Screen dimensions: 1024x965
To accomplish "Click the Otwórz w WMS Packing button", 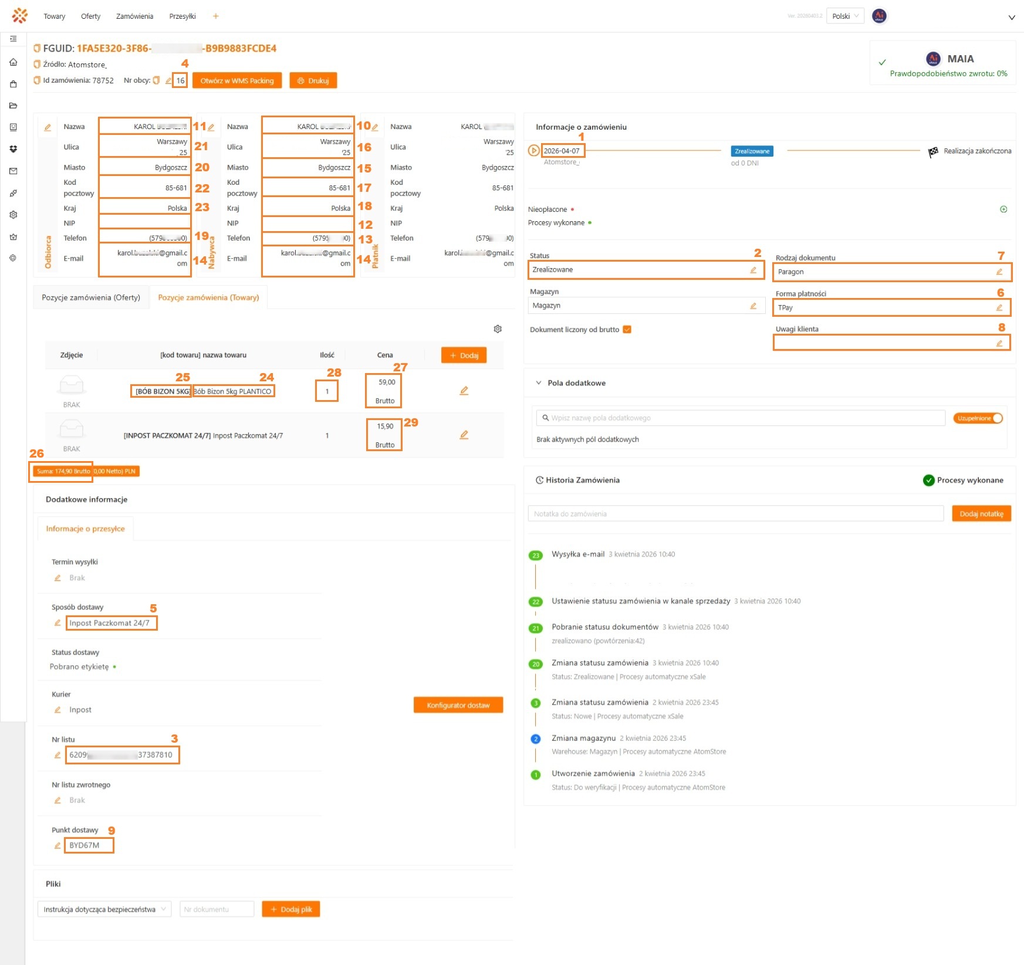I will 237,81.
